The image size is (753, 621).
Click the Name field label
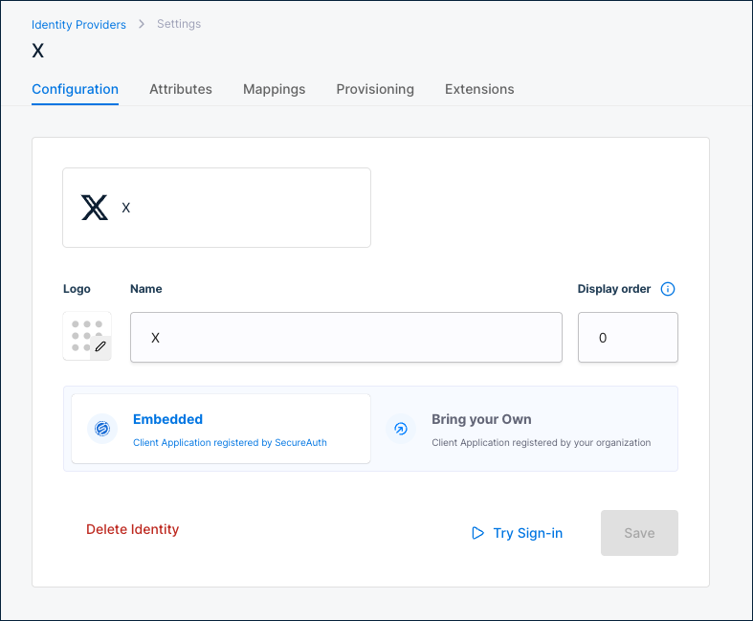tap(146, 289)
